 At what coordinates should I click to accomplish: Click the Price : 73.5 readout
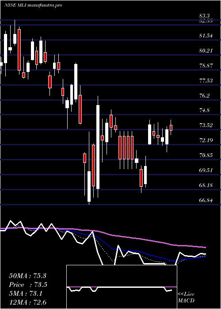pos(27,285)
